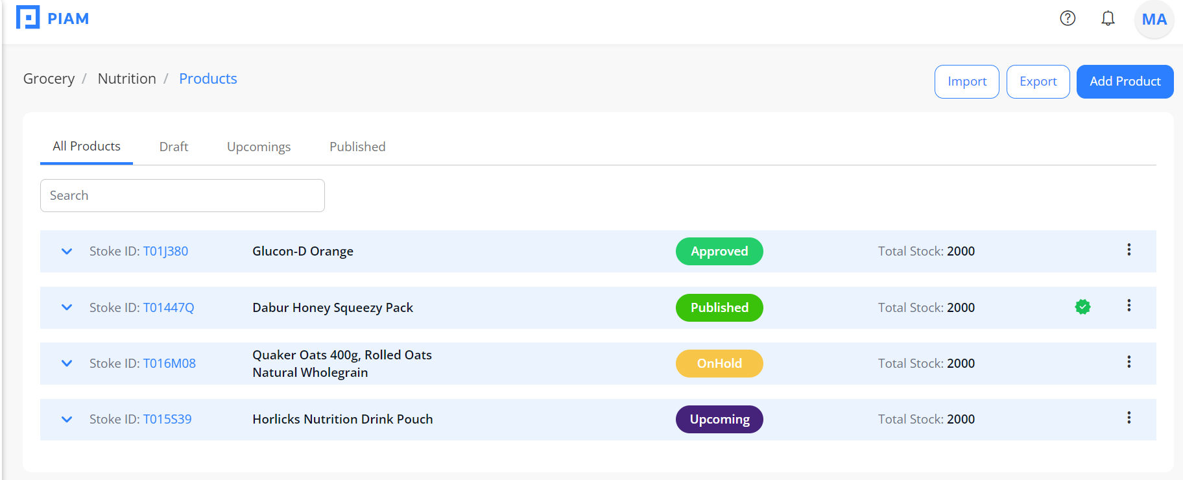Open stock ID T01447Q link
Image resolution: width=1183 pixels, height=480 pixels.
point(169,307)
